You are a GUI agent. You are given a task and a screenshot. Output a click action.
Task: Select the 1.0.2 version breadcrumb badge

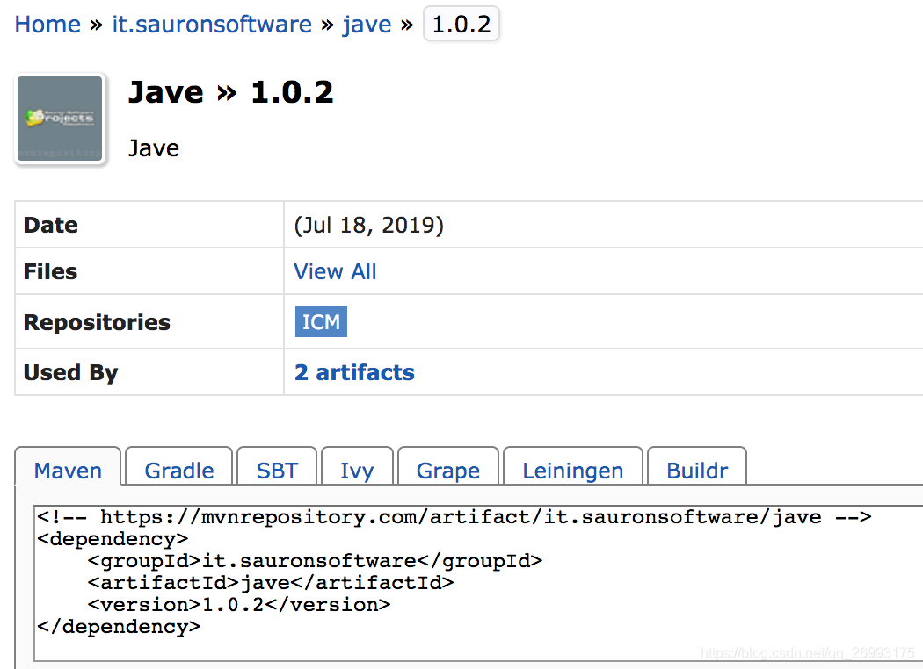(461, 24)
